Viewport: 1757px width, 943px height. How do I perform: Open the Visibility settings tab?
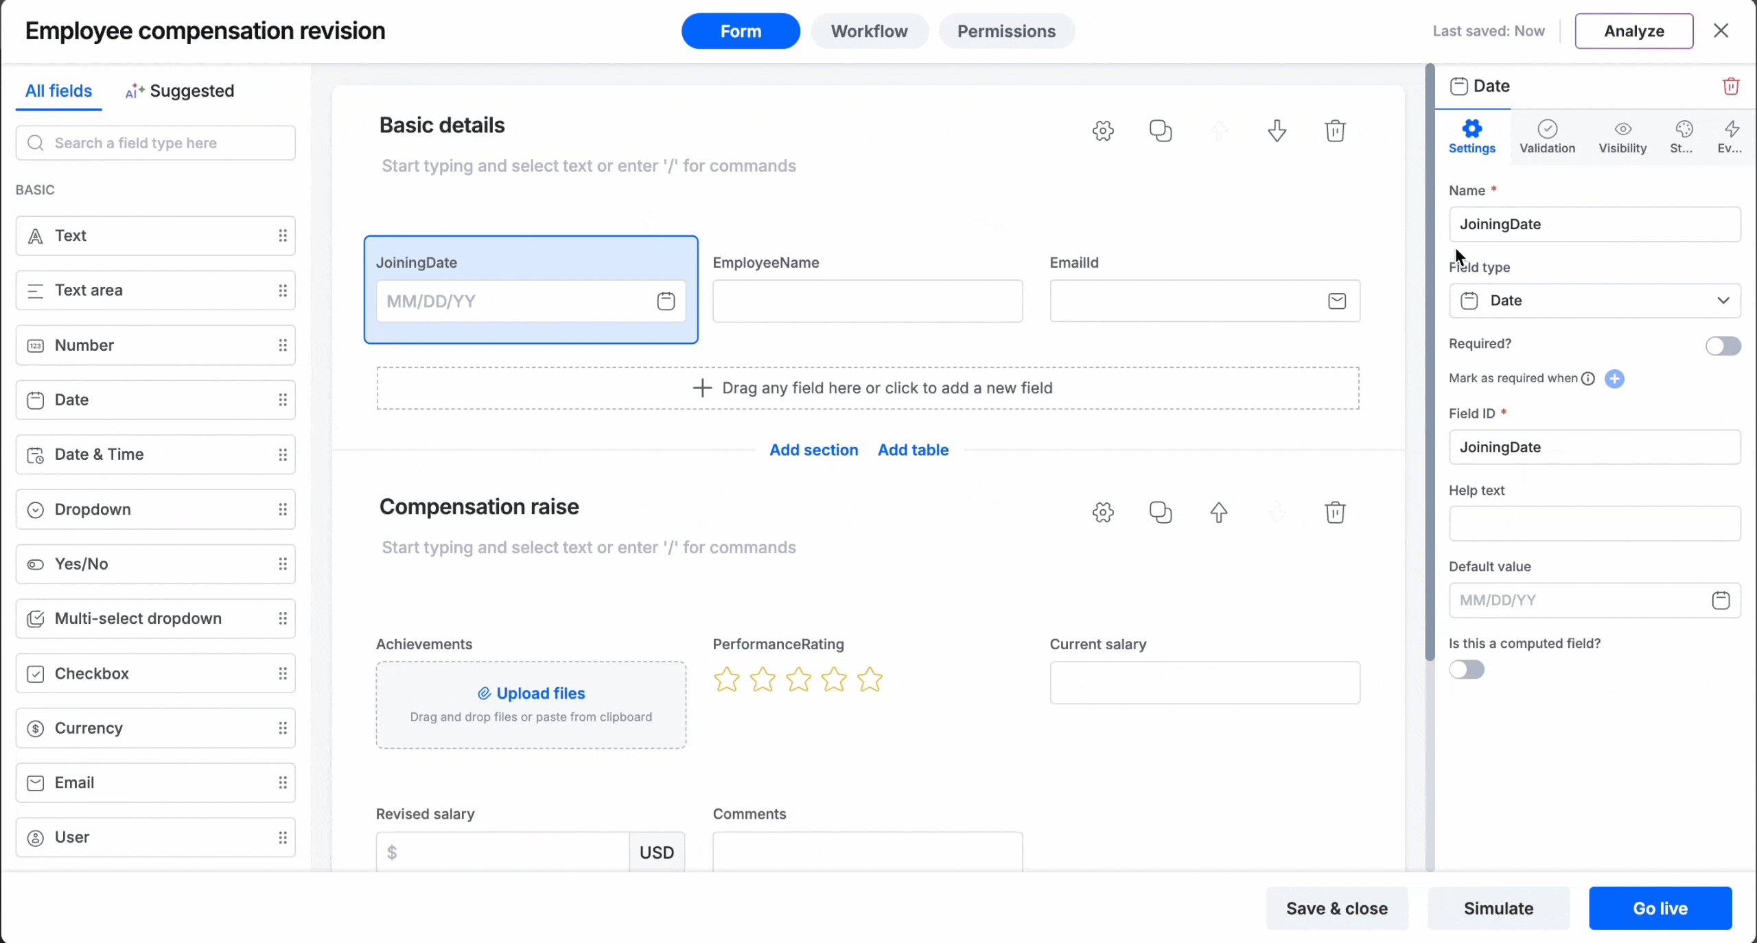(1622, 137)
